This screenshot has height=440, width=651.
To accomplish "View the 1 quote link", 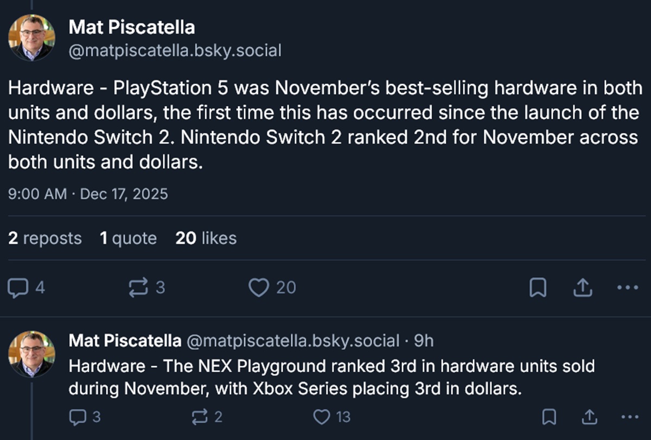I will point(128,238).
